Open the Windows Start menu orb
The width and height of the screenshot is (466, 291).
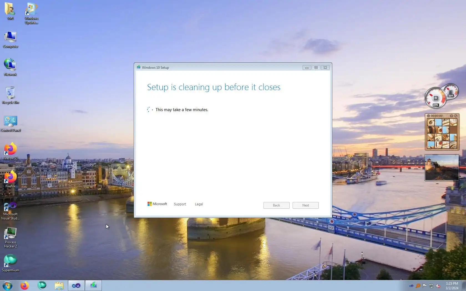click(7, 285)
